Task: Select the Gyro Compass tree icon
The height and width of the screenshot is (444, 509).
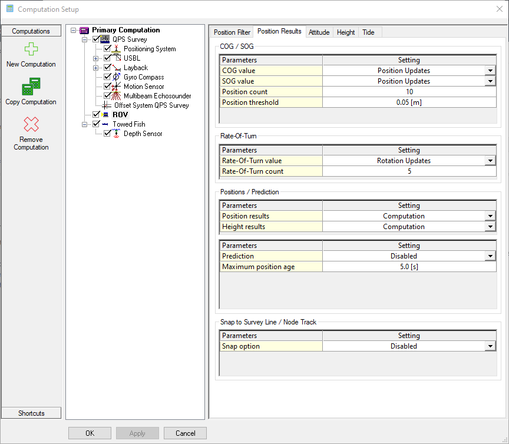Action: point(117,77)
